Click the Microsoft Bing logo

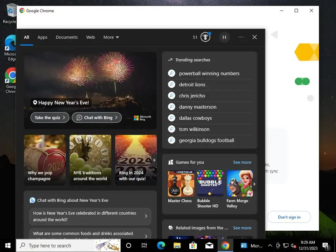pos(142,118)
